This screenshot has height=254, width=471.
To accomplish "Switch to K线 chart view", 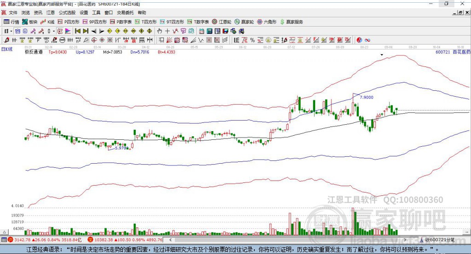I will (x=47, y=22).
